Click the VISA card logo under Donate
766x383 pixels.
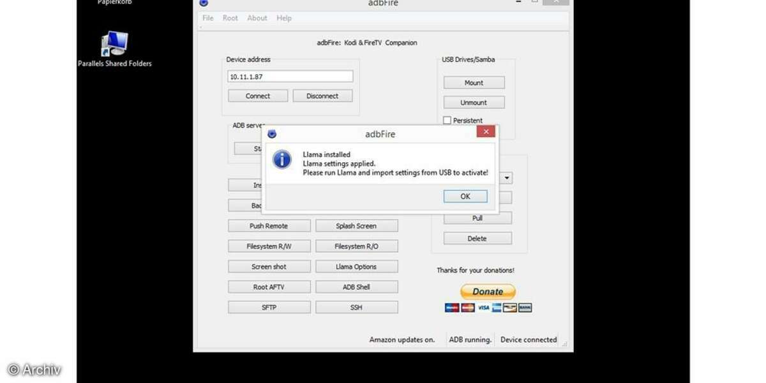point(484,308)
